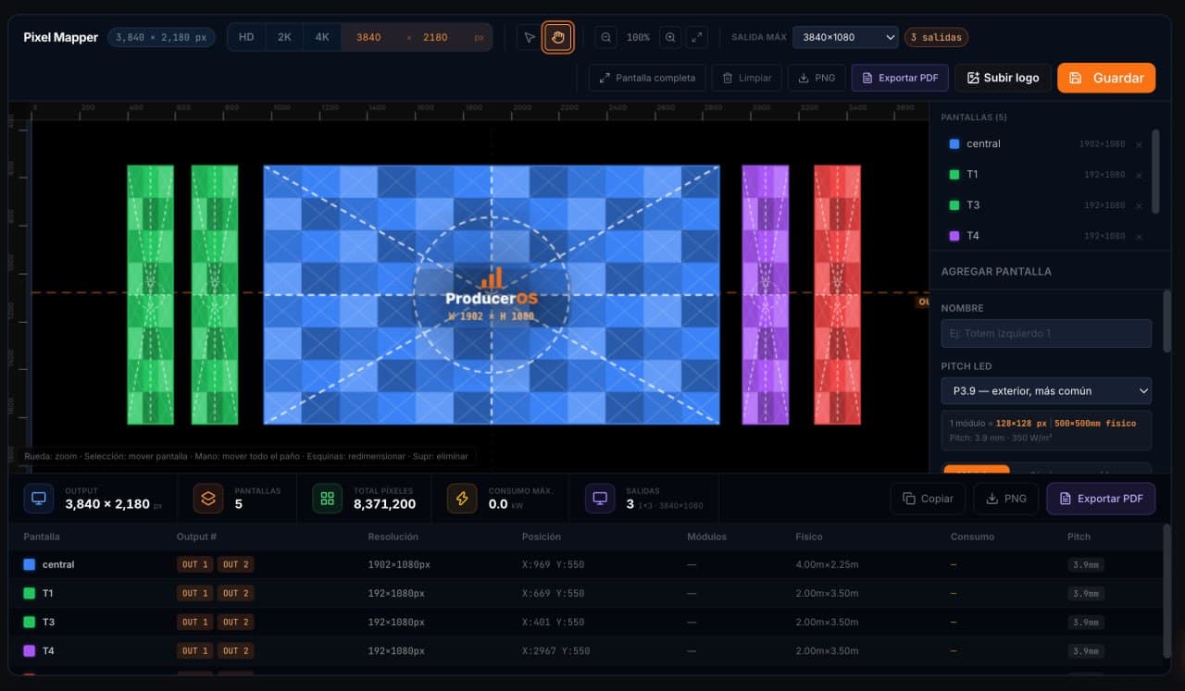Click the blue Output monitor icon
This screenshot has width=1185, height=691.
coord(39,499)
